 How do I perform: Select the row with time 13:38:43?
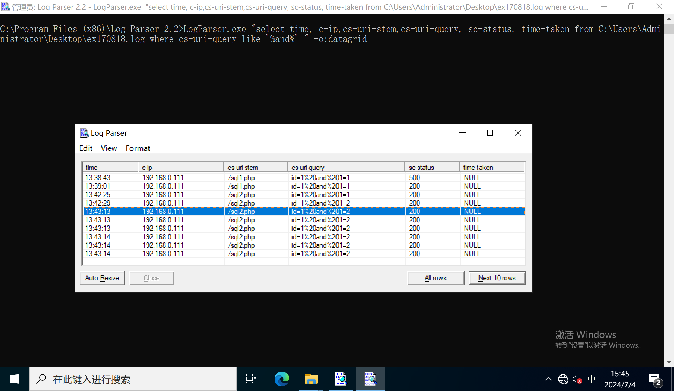pos(304,178)
